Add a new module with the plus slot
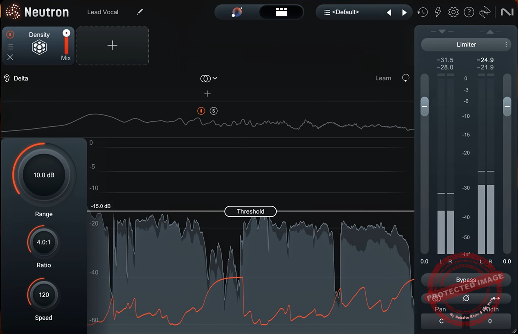Screen dimensions: 518x334 [113, 45]
